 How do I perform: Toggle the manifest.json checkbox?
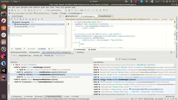click(15, 24)
